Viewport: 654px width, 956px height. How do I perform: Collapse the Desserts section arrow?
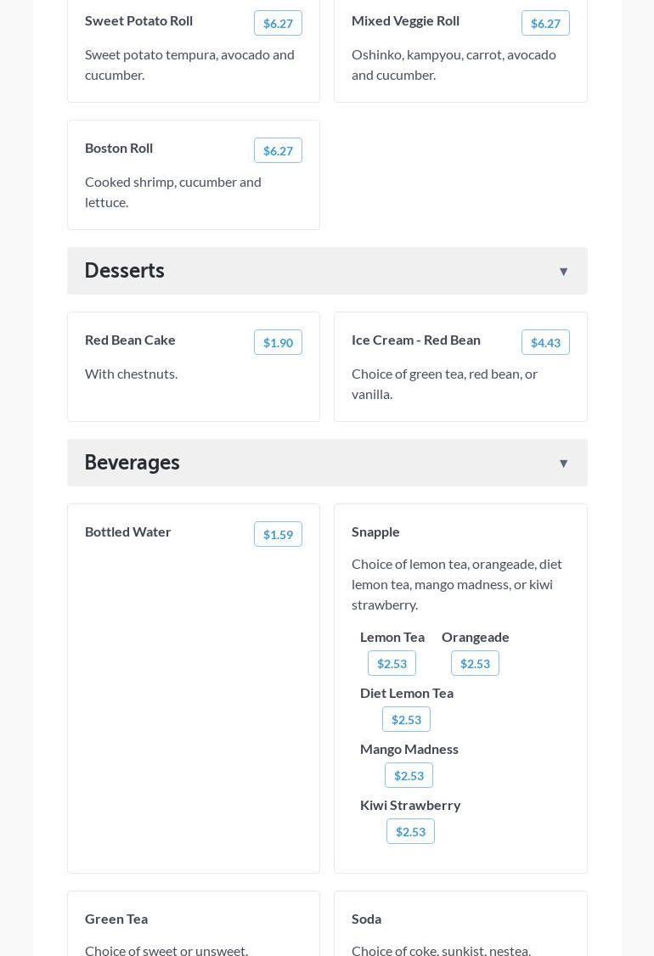point(563,272)
